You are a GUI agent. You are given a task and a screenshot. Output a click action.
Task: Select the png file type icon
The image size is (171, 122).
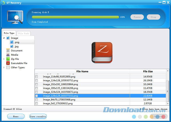coord(12,42)
